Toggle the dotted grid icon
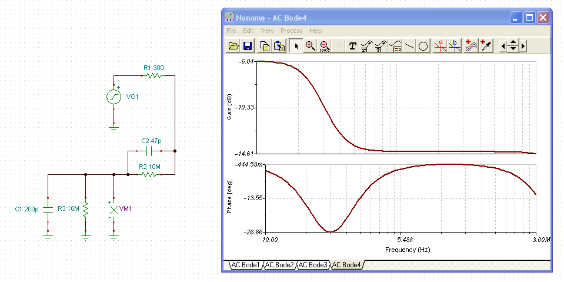The height and width of the screenshot is (282, 564). coord(339,46)
